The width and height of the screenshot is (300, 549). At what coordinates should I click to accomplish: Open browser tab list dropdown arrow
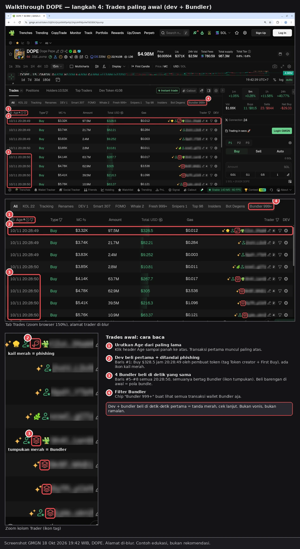coord(8,16)
